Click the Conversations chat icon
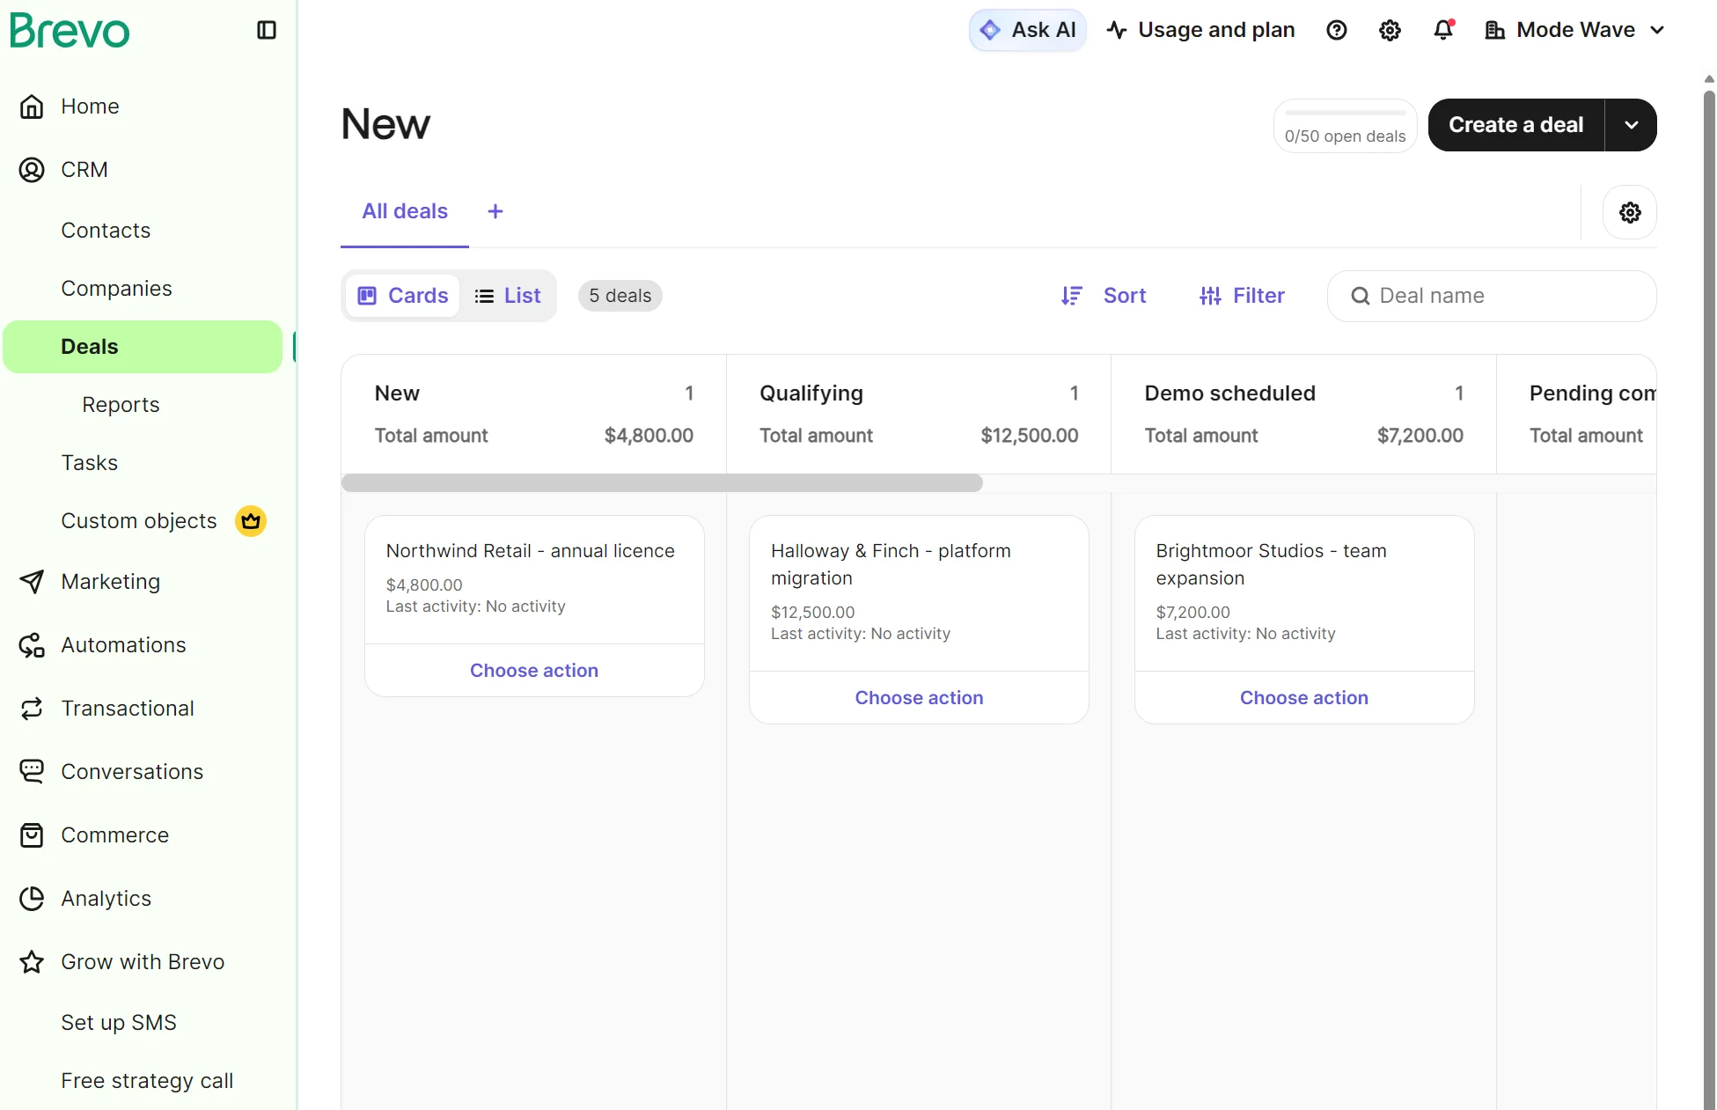The width and height of the screenshot is (1717, 1110). pyautogui.click(x=32, y=772)
